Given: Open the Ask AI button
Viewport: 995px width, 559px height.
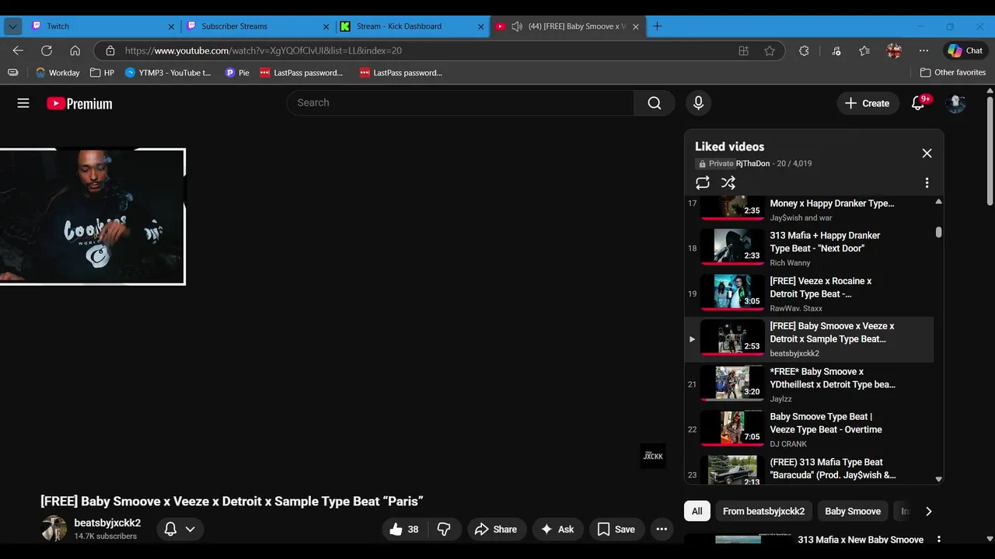Looking at the screenshot, I should point(557,529).
